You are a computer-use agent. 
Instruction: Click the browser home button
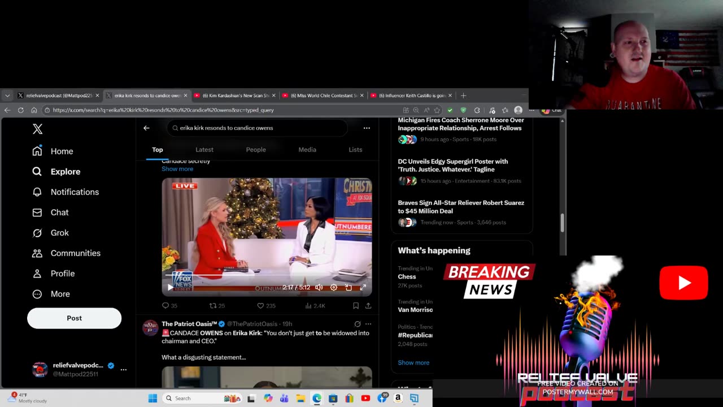(34, 110)
